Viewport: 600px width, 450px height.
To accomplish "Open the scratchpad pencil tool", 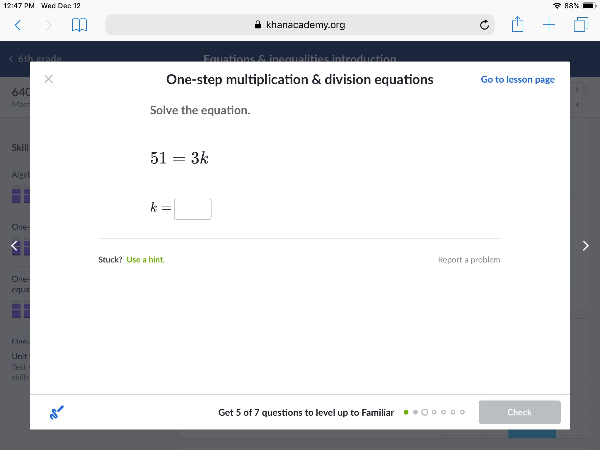I will (57, 412).
